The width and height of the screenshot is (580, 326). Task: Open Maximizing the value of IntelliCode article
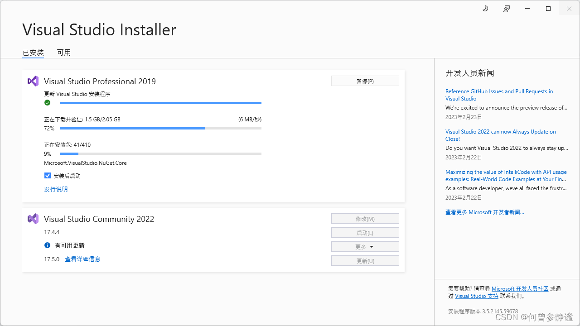tap(506, 176)
